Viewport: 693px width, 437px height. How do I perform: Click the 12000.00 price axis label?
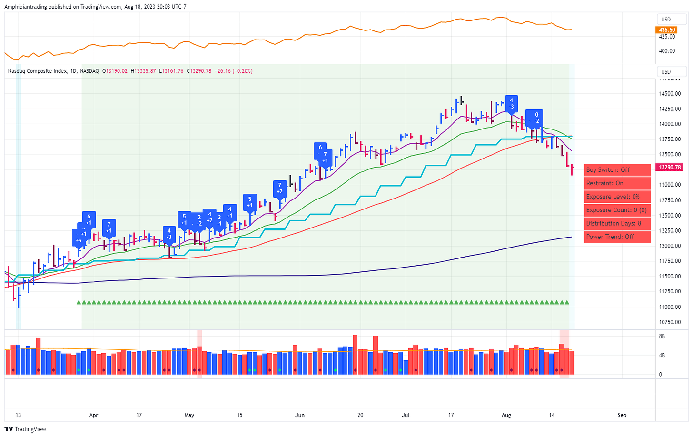(670, 246)
